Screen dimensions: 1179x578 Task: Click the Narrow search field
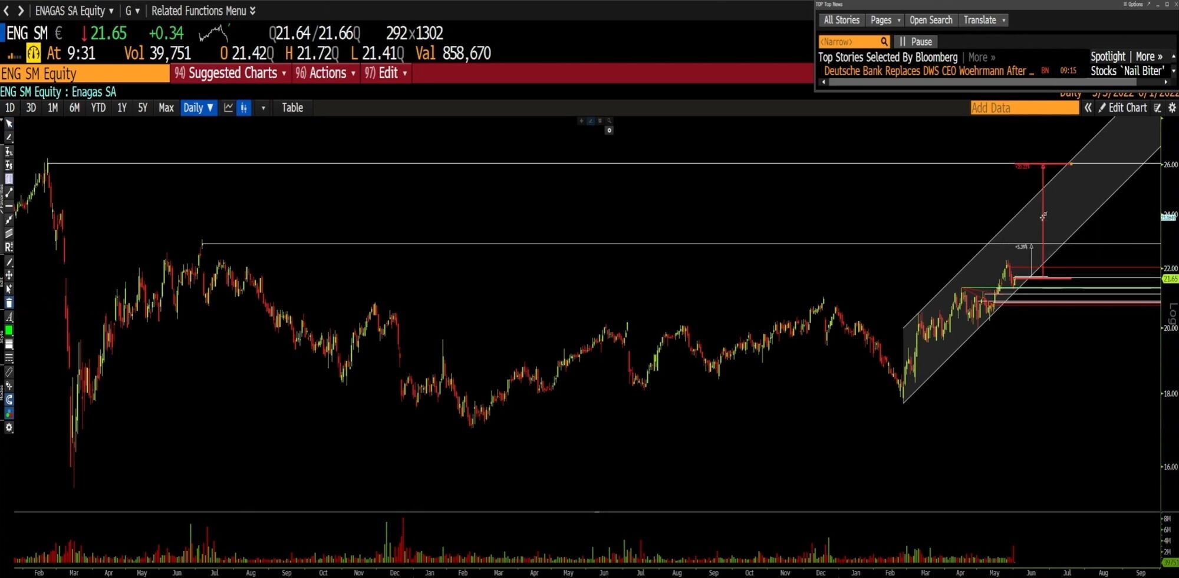854,42
